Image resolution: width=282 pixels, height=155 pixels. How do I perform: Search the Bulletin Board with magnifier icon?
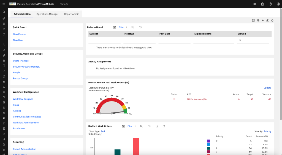[132, 27]
